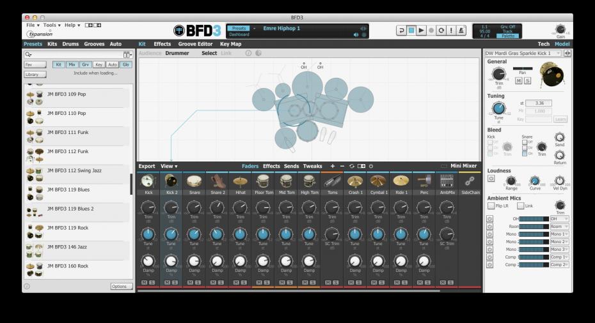Toggle the Loudness power button
Screen dimensions: 595x323
click(491, 179)
